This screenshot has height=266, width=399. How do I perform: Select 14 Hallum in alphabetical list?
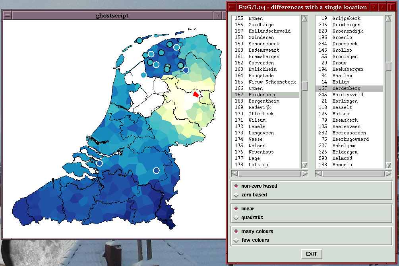[349, 82]
